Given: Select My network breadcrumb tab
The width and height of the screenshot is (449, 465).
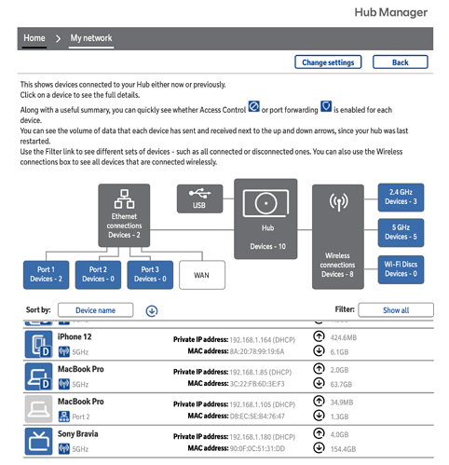Looking at the screenshot, I should coord(91,38).
